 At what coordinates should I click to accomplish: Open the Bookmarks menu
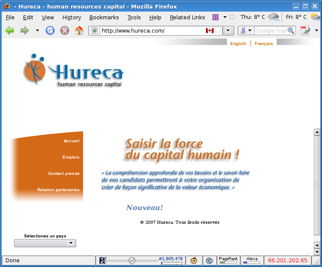coord(104,18)
